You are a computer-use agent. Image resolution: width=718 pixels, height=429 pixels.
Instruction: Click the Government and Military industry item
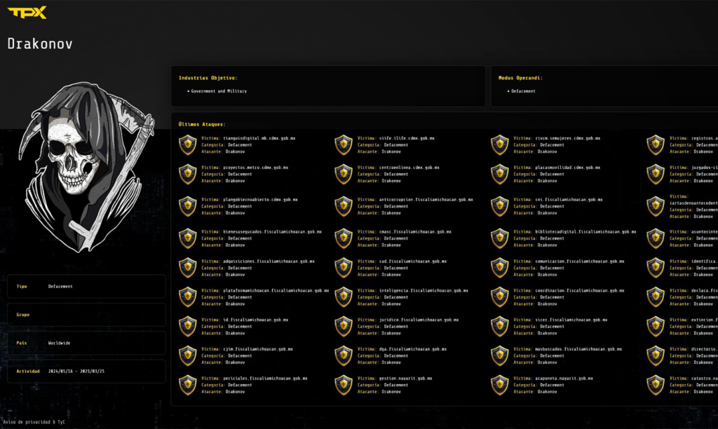point(219,91)
